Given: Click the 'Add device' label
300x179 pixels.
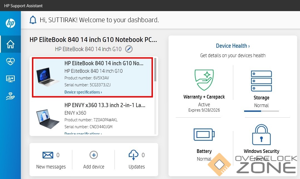Looking at the screenshot, I should point(94,167).
